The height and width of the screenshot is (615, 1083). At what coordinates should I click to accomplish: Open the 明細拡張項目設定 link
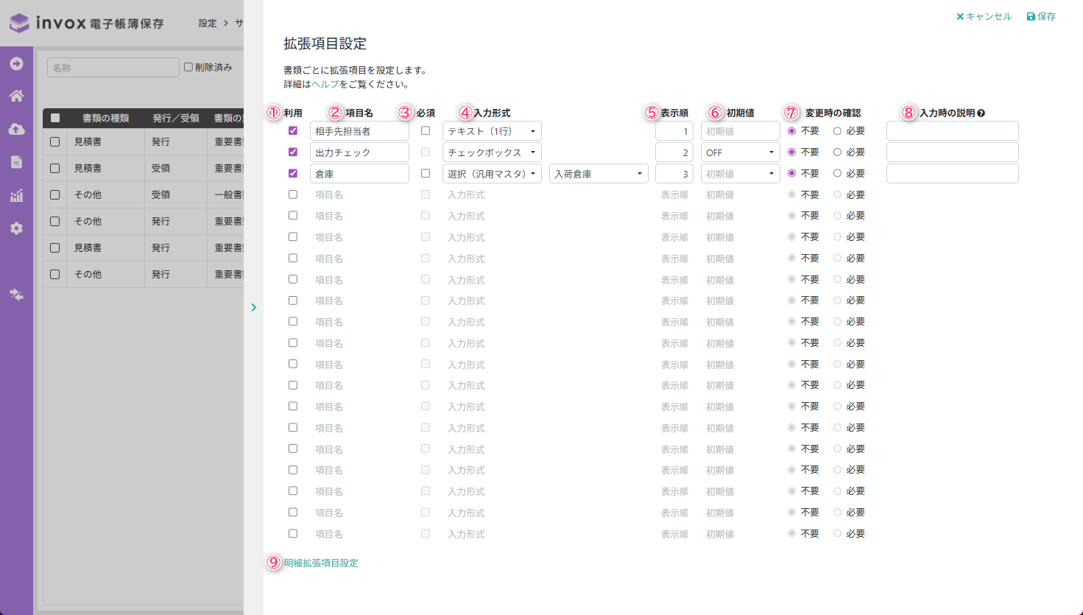point(321,563)
